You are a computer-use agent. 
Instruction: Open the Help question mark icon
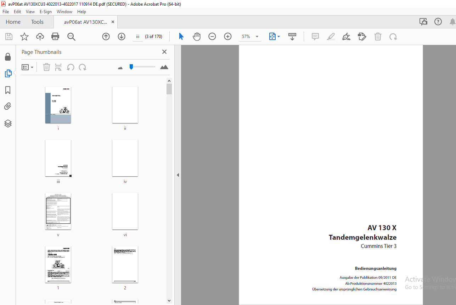(438, 22)
